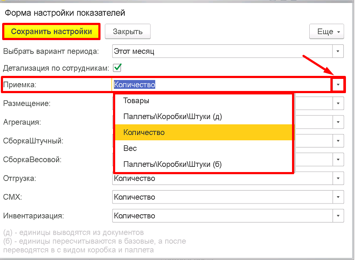Click the Инвентаризация Количество field
The image size is (355, 260).
pyautogui.click(x=223, y=216)
